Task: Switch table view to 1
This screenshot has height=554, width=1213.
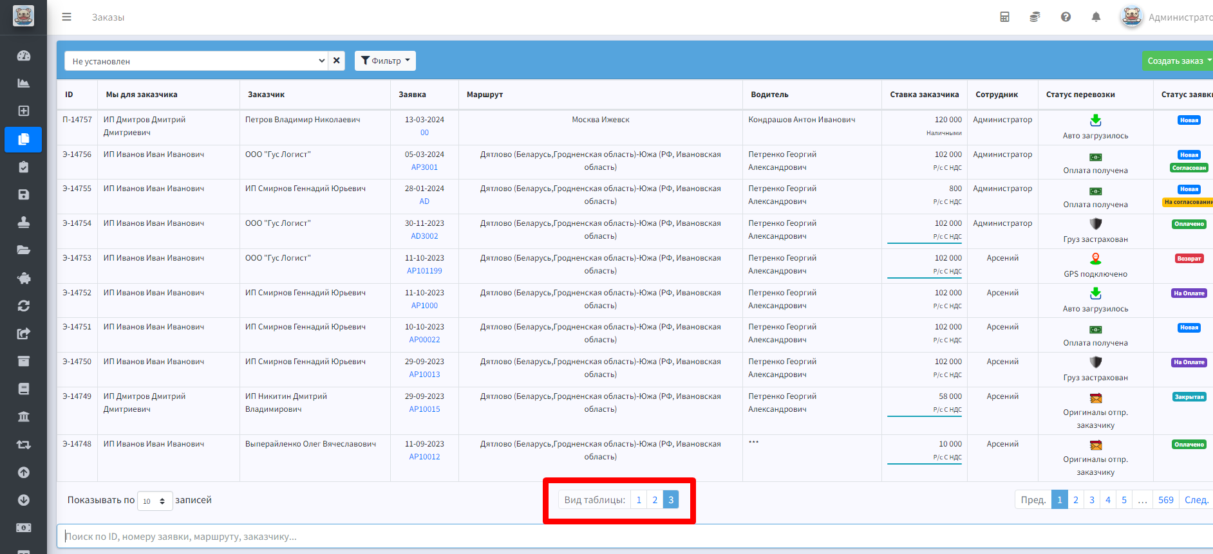Action: [639, 500]
